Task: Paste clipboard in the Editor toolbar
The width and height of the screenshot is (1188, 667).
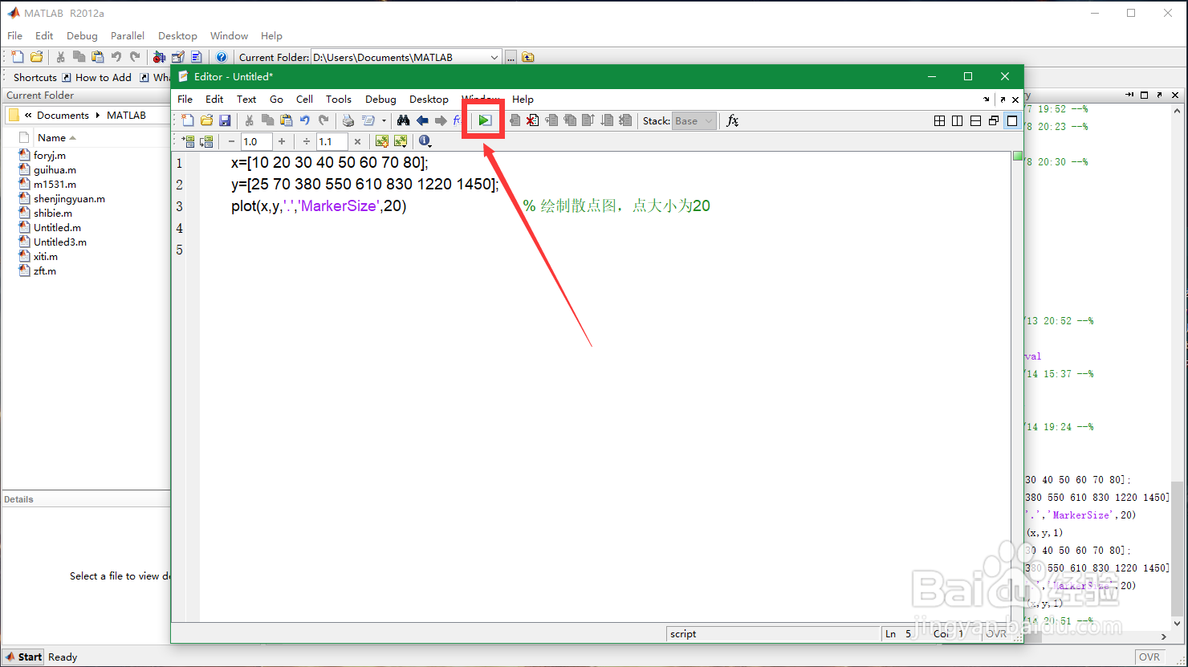Action: 286,120
